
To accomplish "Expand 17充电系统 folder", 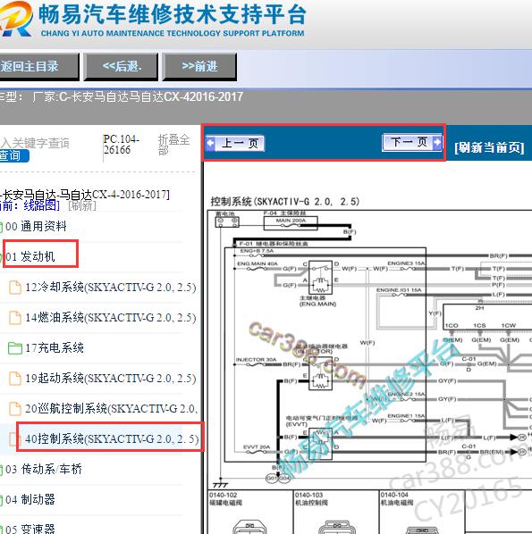I will 55,347.
